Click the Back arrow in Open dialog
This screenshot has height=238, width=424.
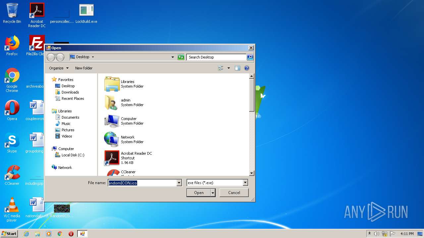(x=51, y=57)
